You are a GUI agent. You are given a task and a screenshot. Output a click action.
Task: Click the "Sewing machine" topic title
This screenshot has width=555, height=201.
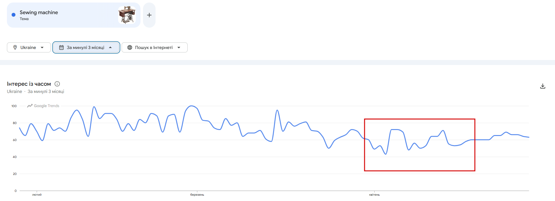click(39, 12)
